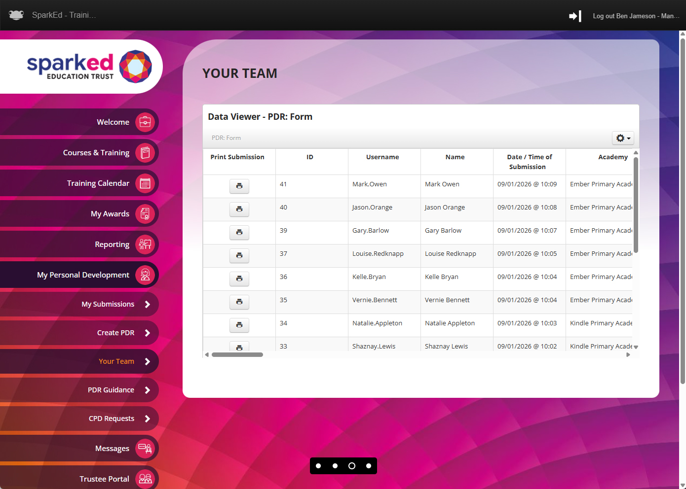Expand the CPD Requests chevron
Screen dimensions: 686x489
(x=147, y=419)
